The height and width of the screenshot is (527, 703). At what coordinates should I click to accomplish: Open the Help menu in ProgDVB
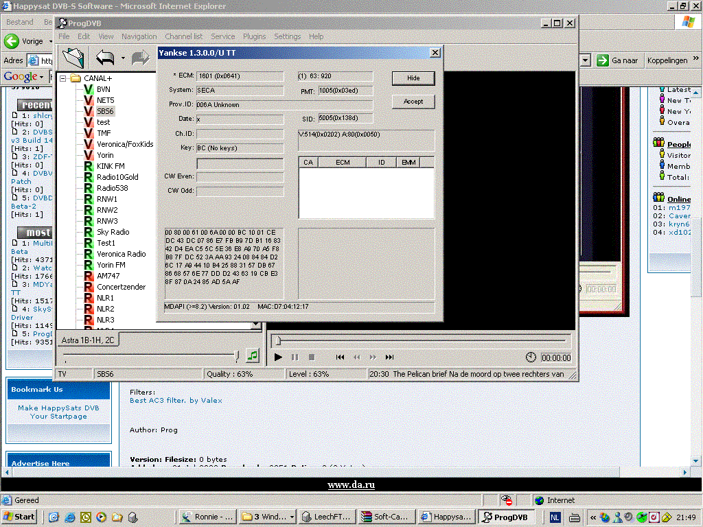(316, 36)
